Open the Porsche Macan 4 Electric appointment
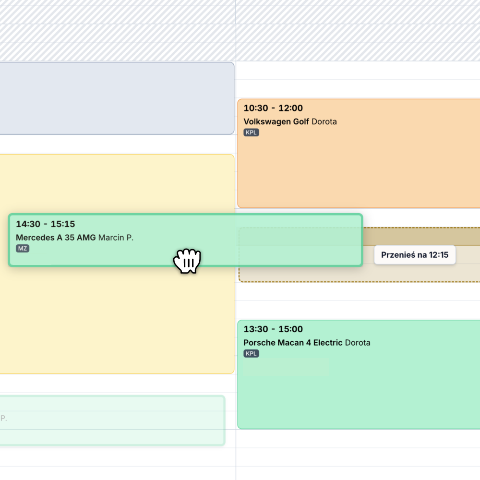Viewport: 480px width, 480px height. [x=359, y=374]
